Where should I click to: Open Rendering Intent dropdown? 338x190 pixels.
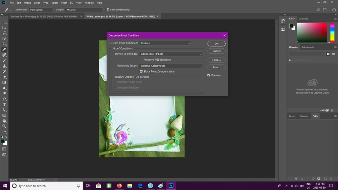pyautogui.click(x=171, y=66)
